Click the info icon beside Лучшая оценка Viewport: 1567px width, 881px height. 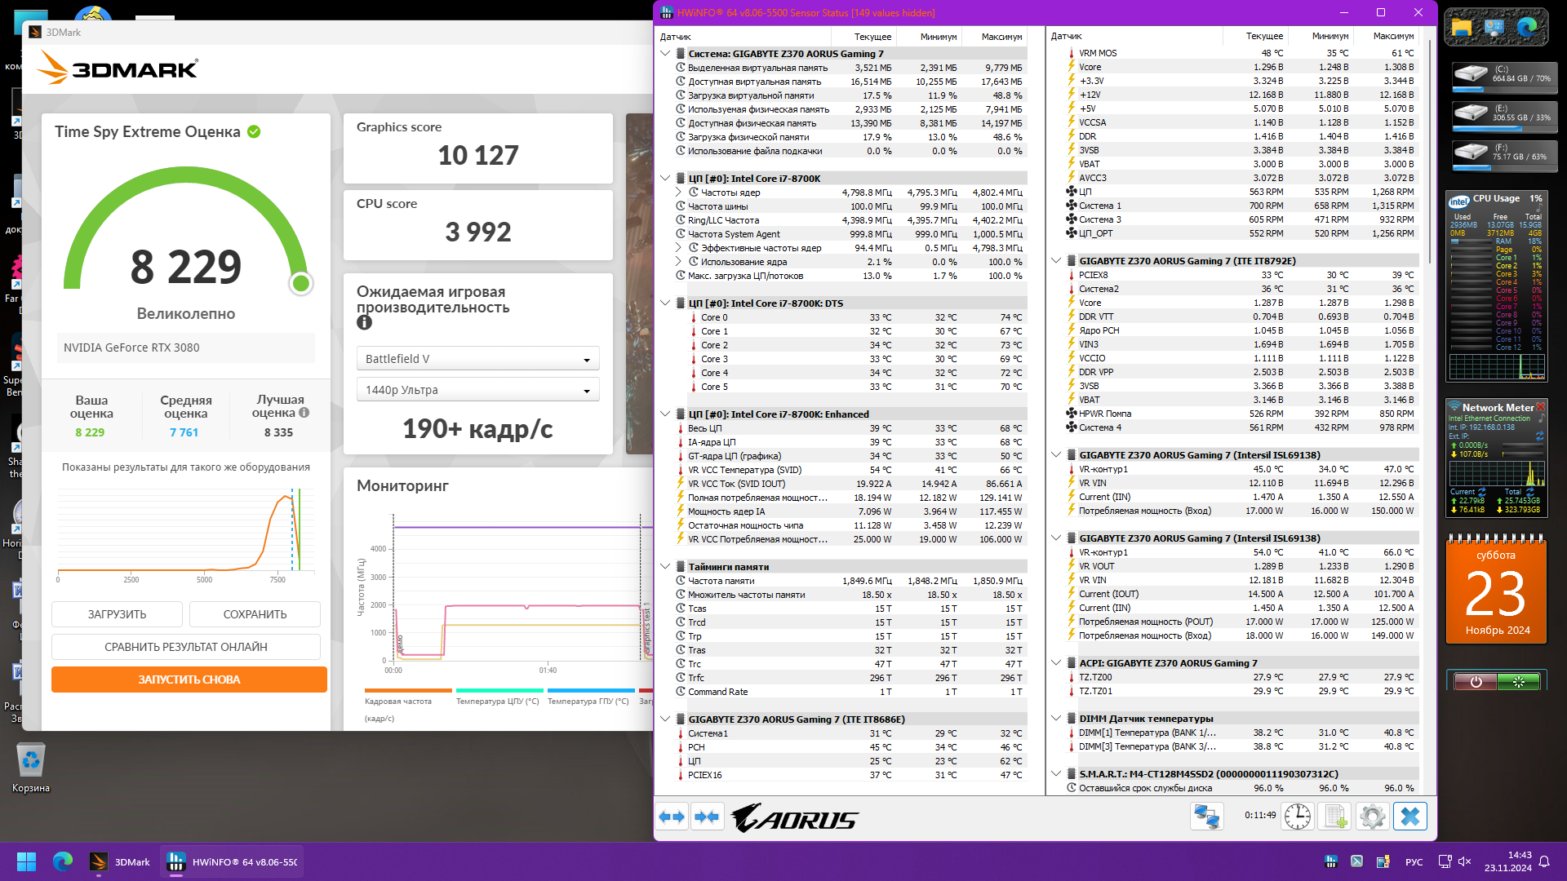[304, 413]
